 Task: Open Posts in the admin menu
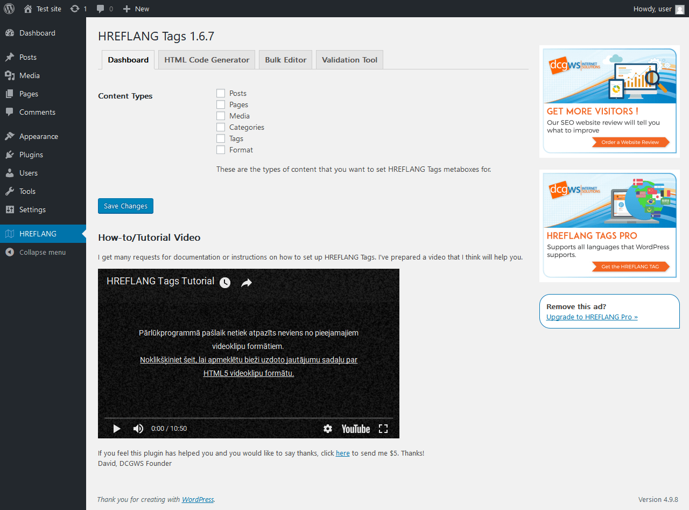pyautogui.click(x=43, y=57)
